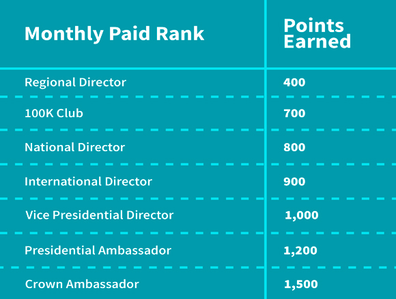Click the 800 points value

click(x=294, y=147)
